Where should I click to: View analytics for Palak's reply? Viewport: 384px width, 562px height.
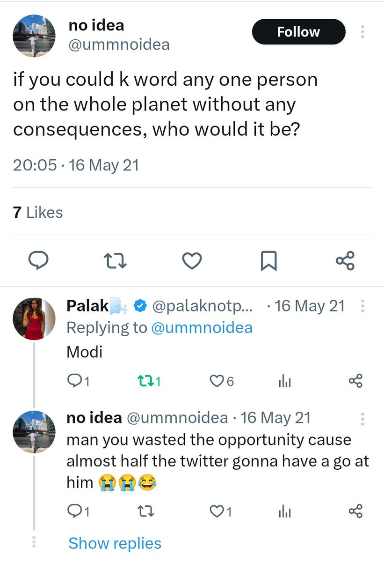(285, 382)
